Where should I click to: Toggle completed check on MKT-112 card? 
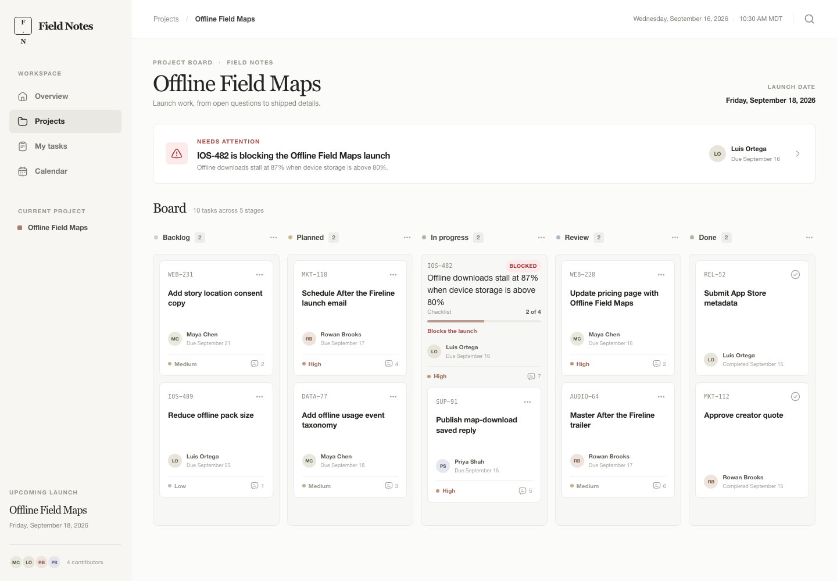[x=796, y=396]
